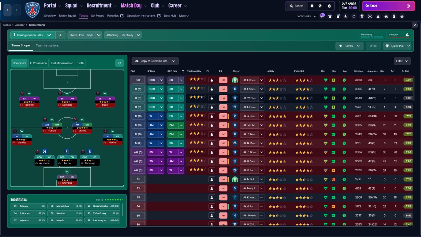Go back with the left arrow

[8, 10]
